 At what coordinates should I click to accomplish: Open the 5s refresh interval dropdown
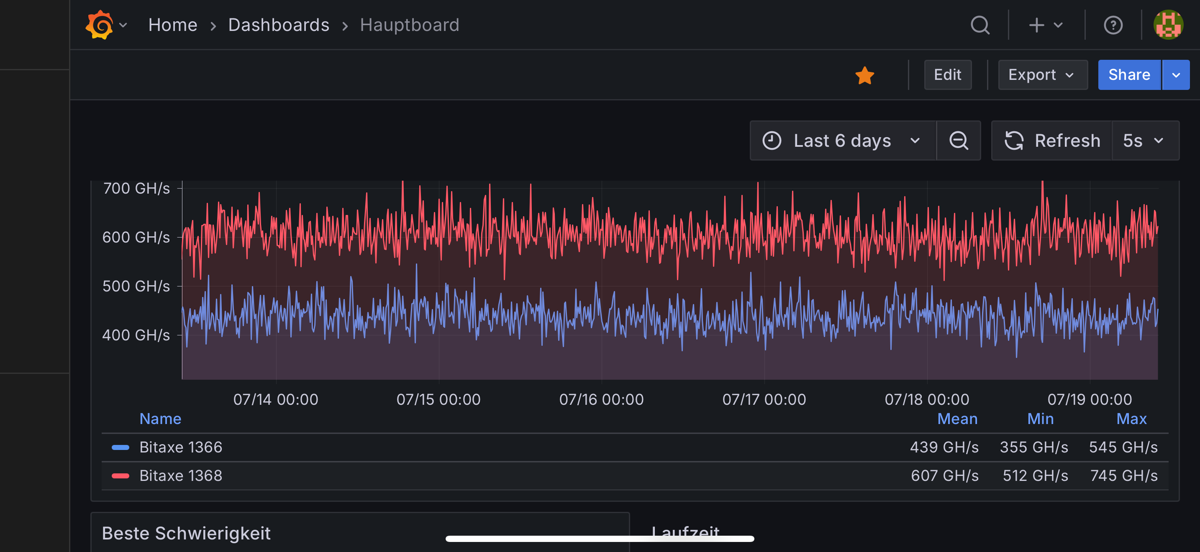[1144, 141]
